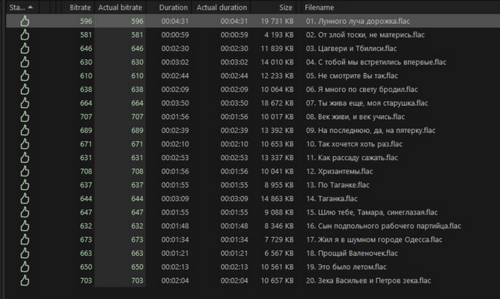Sort by the Filename column header
This screenshot has height=299, width=500.
[x=319, y=7]
